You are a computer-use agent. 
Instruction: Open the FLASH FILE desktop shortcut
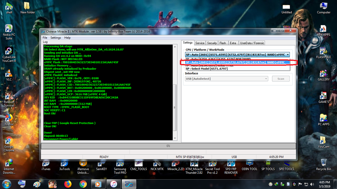[324, 53]
